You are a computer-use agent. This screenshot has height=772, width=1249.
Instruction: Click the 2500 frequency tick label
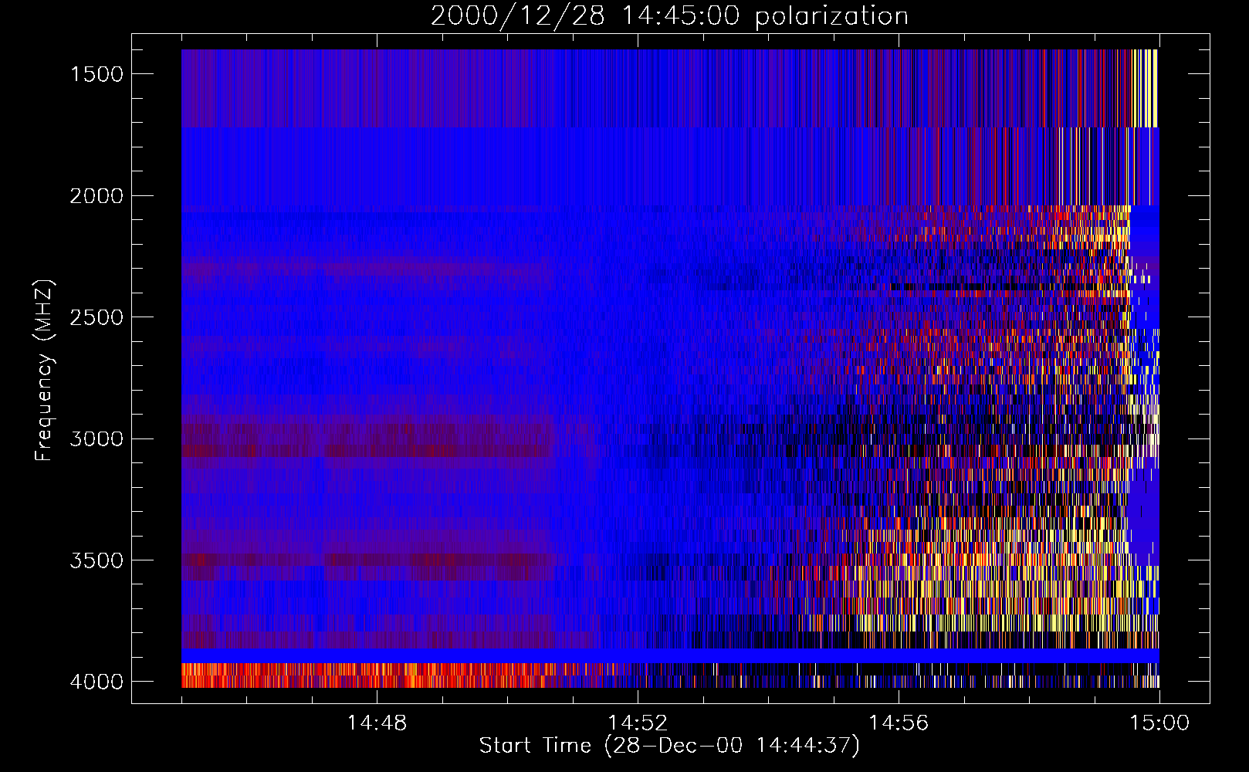[96, 317]
